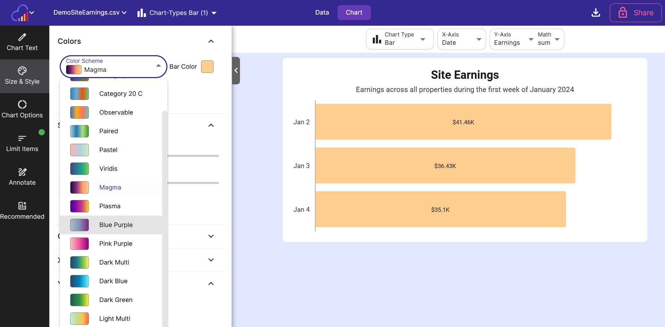
Task: Choose the Viridis scheme label
Action: [x=108, y=169]
